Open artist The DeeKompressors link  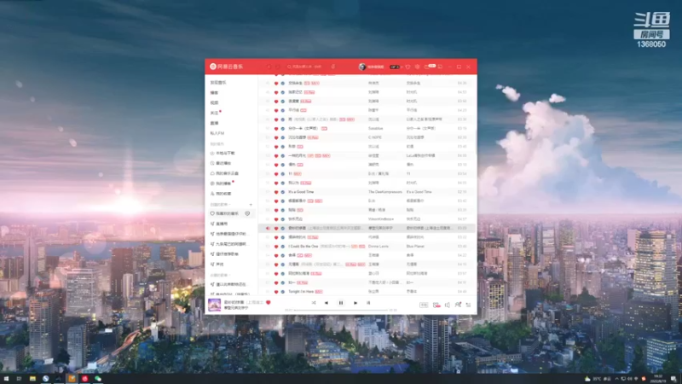(385, 191)
